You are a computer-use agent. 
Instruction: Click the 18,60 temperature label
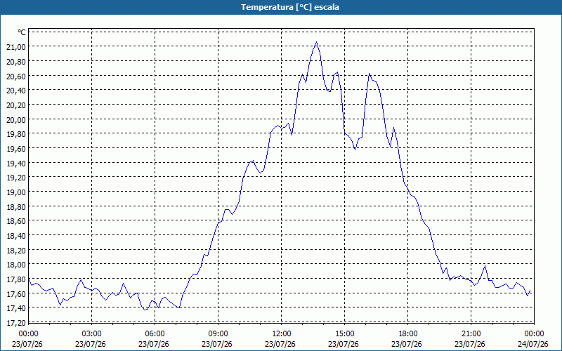[x=16, y=221]
